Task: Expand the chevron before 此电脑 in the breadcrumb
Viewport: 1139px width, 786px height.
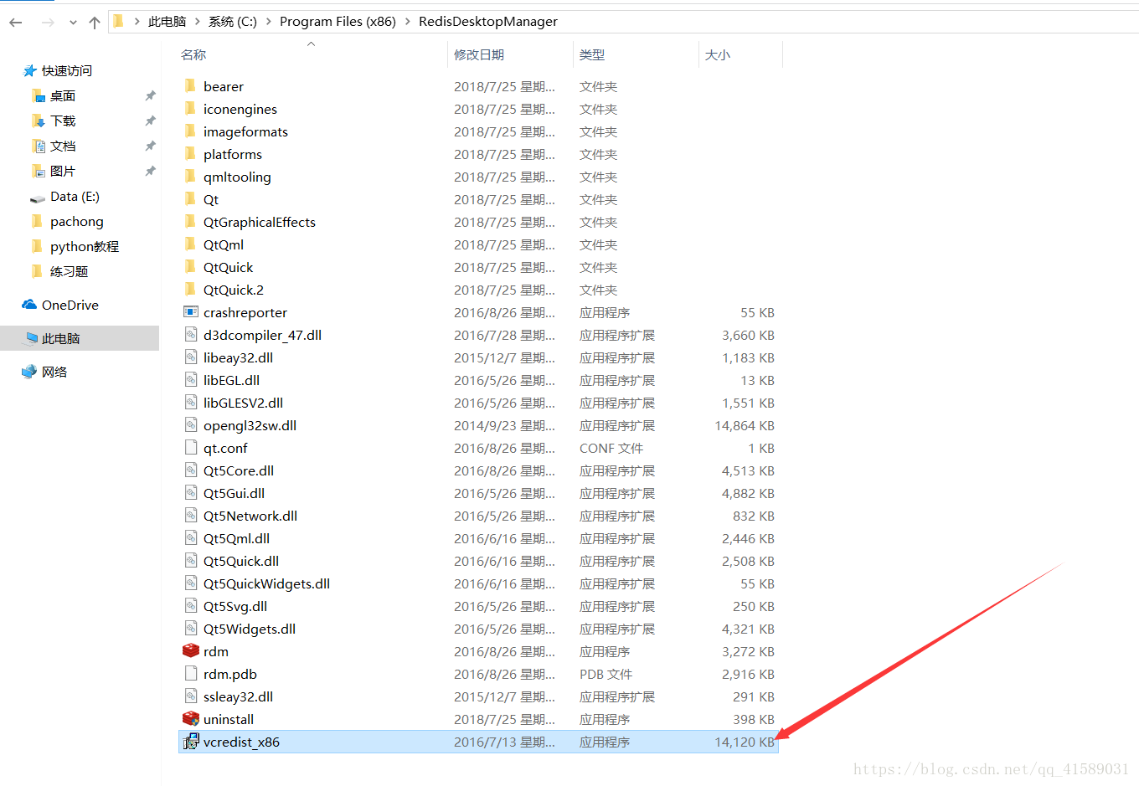Action: tap(137, 22)
